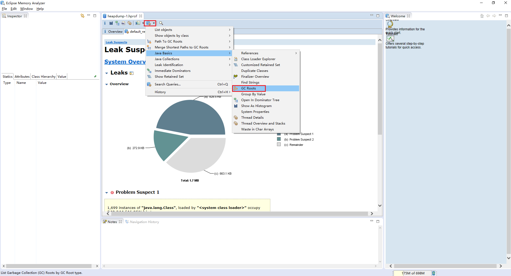Click the Run Expert System Test icon
The height and width of the screenshot is (276, 511).
tap(138, 23)
